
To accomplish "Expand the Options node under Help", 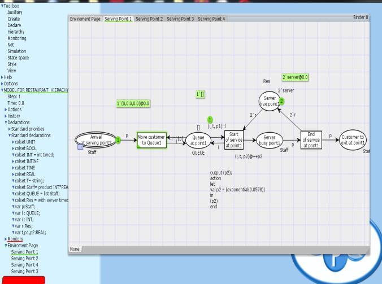I will (2, 84).
